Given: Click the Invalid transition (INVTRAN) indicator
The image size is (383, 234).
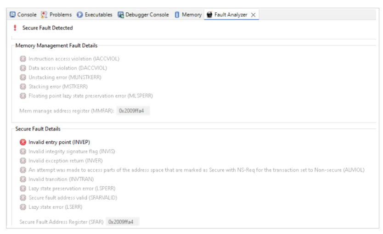Looking at the screenshot, I should (x=23, y=179).
